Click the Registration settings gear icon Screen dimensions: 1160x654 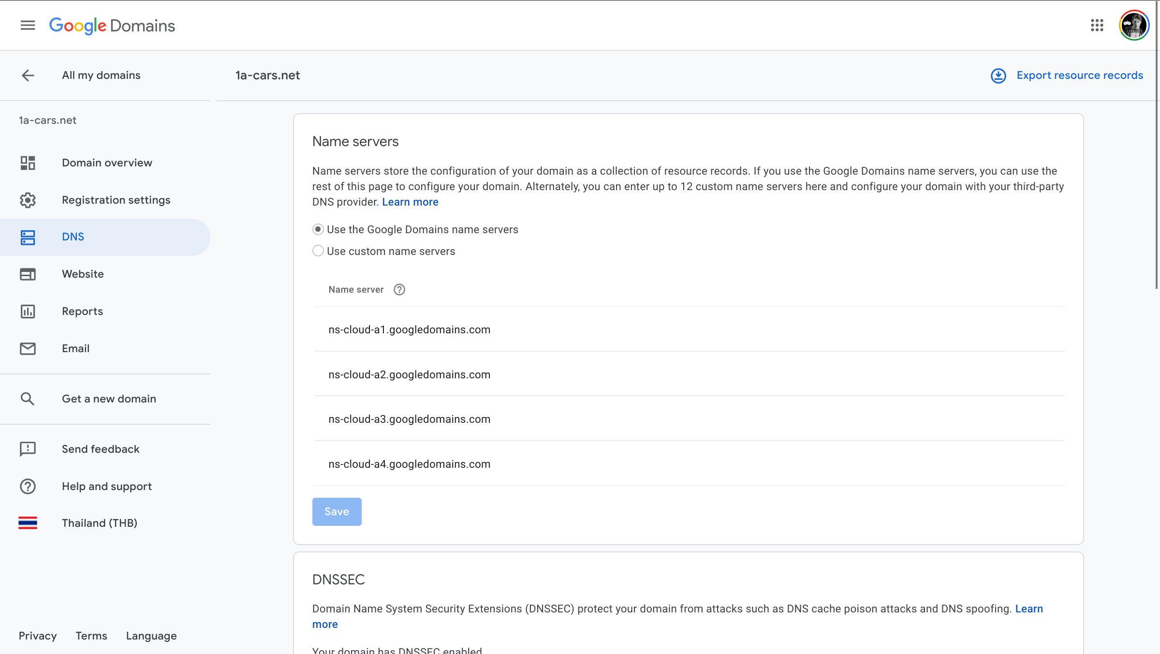[28, 200]
